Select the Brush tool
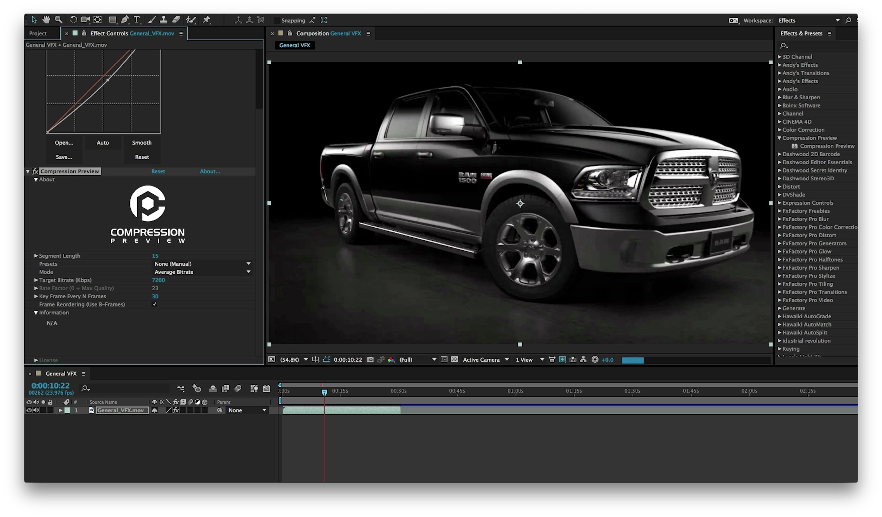Screen dimensions: 882x517 click(x=151, y=20)
